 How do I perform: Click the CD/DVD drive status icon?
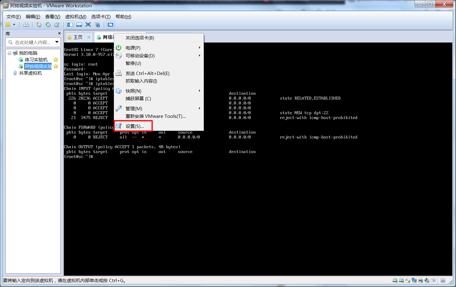[408, 280]
